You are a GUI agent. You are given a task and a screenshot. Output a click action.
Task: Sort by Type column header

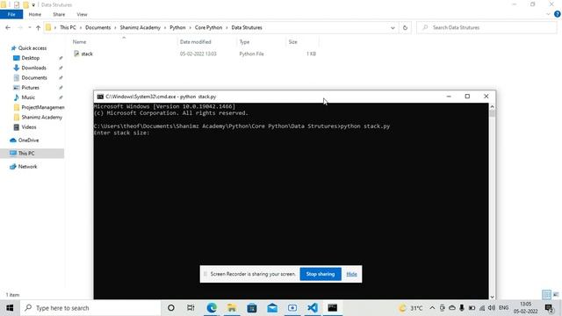coord(244,42)
